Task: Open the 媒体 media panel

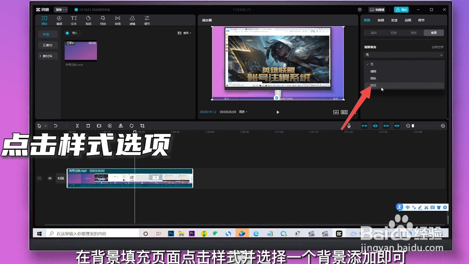Action: (44, 20)
